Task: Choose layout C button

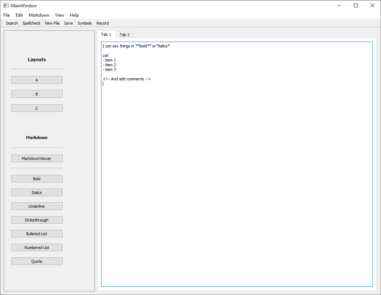Action: [x=37, y=108]
